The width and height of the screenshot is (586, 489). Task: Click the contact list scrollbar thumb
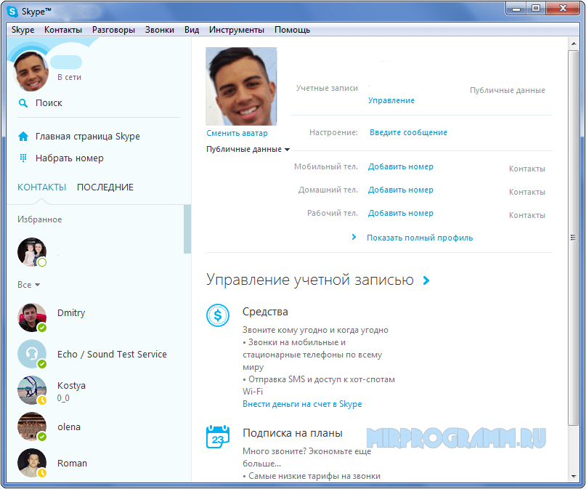tap(187, 229)
